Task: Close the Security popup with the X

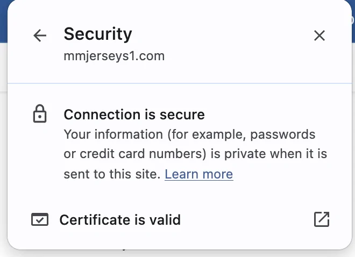Action: 319,35
